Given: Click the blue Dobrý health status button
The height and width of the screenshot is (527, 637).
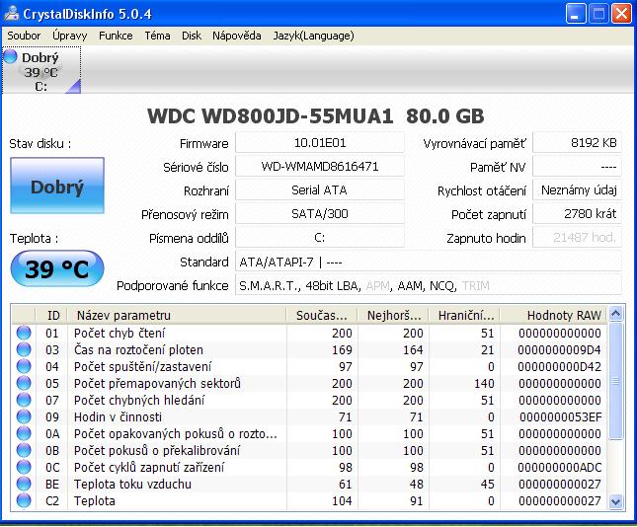Looking at the screenshot, I should (57, 186).
